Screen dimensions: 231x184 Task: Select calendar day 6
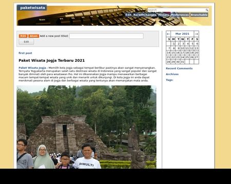pos(197,44)
